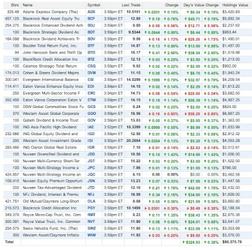Select the $6,867.20 holdings value
This screenshot has height=250, width=252.
pyautogui.click(x=231, y=114)
